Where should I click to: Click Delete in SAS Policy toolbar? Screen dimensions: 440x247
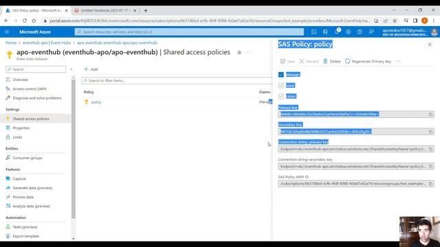[x=331, y=61]
